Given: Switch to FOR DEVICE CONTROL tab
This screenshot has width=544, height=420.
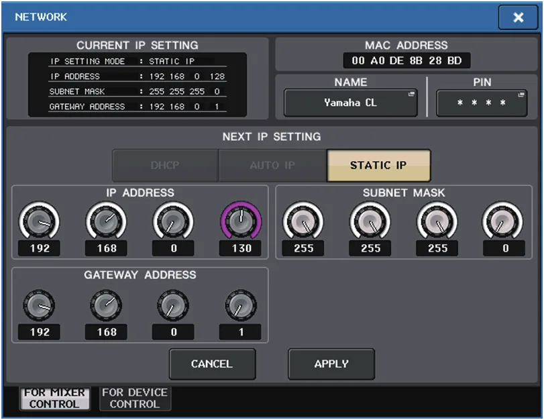Looking at the screenshot, I should tap(135, 399).
